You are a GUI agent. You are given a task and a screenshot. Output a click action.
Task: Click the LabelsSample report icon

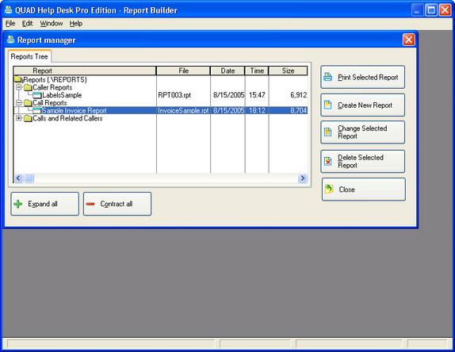coord(36,95)
